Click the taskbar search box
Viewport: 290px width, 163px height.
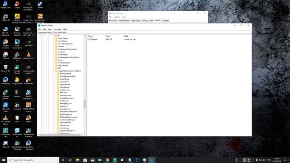(x=33, y=160)
